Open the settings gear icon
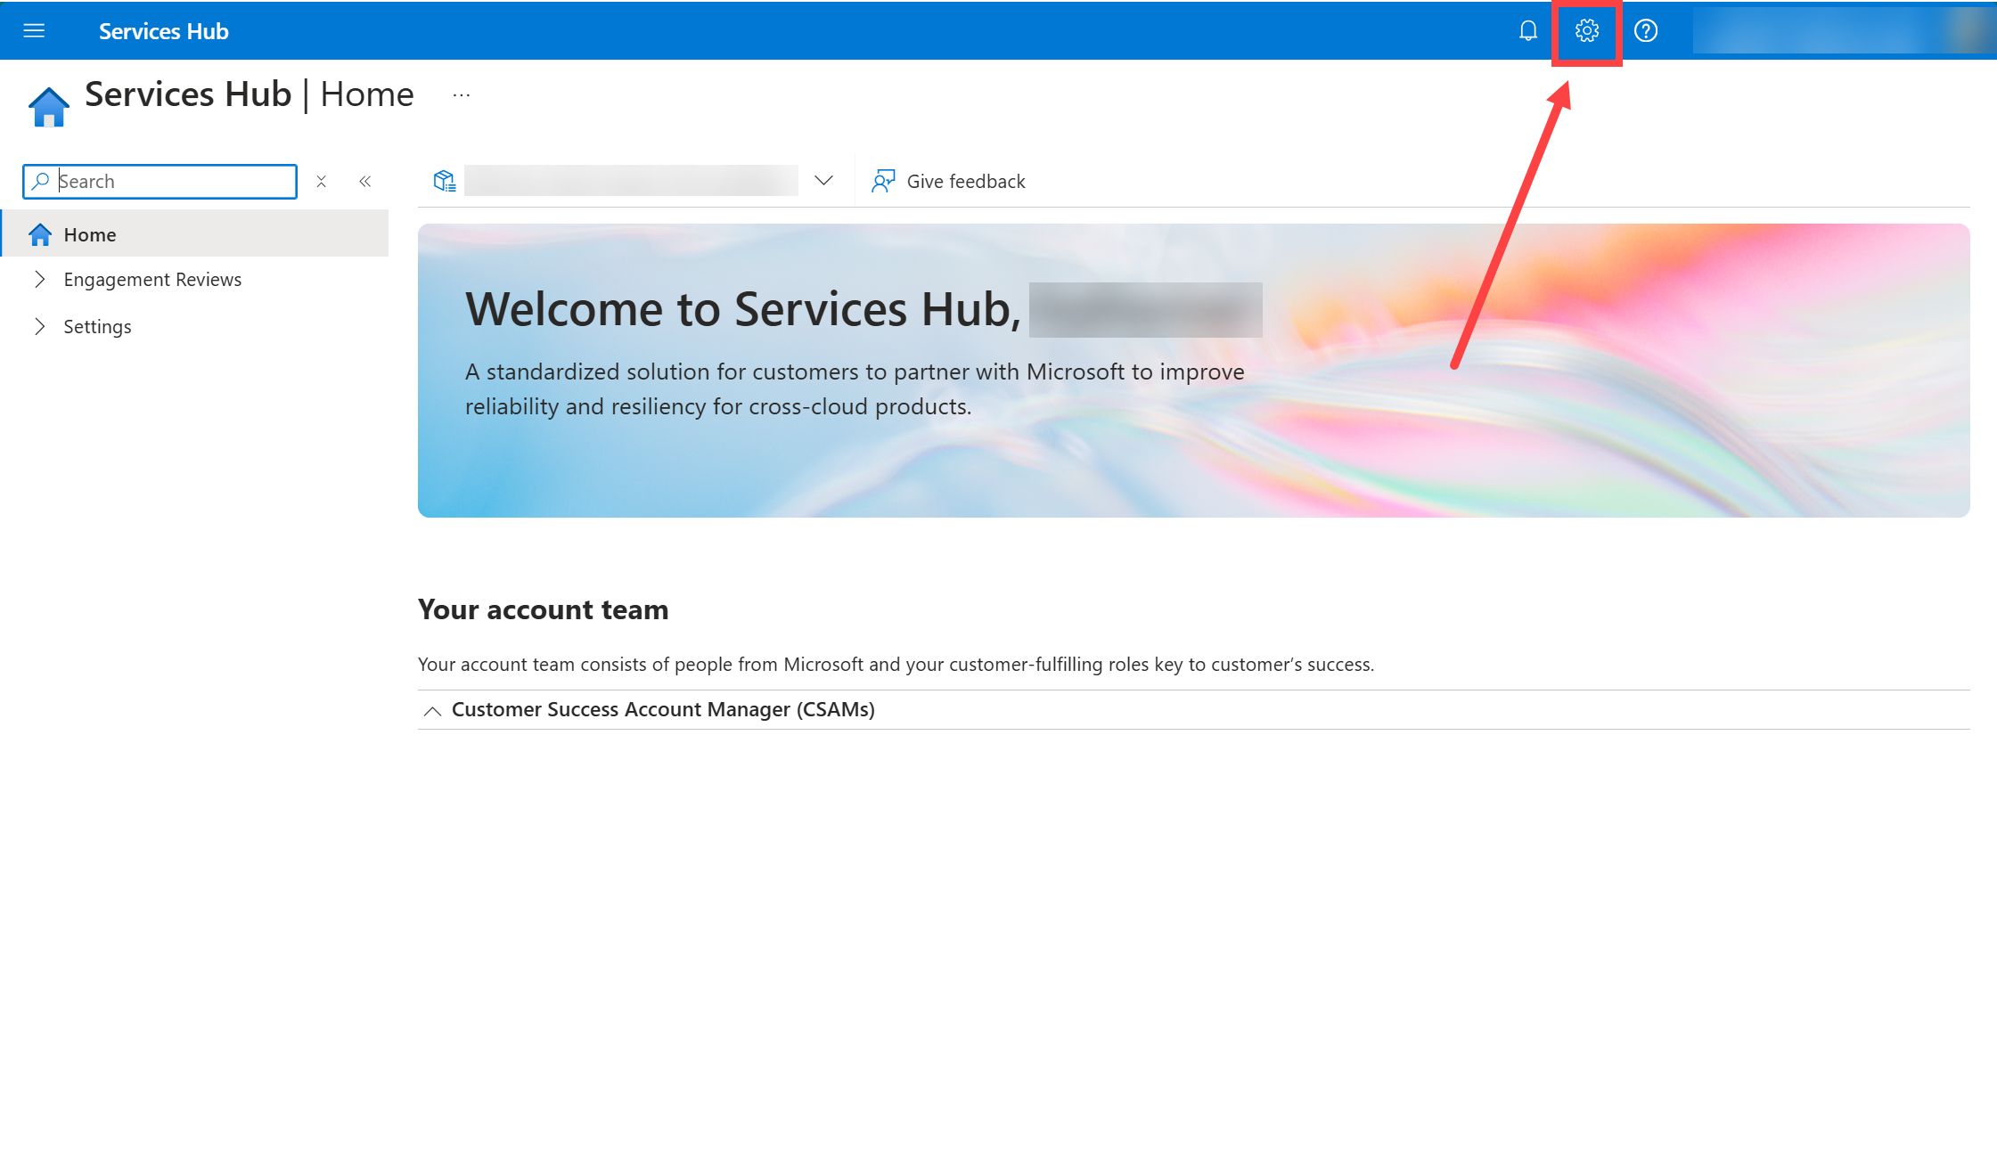This screenshot has width=1997, height=1160. tap(1586, 31)
